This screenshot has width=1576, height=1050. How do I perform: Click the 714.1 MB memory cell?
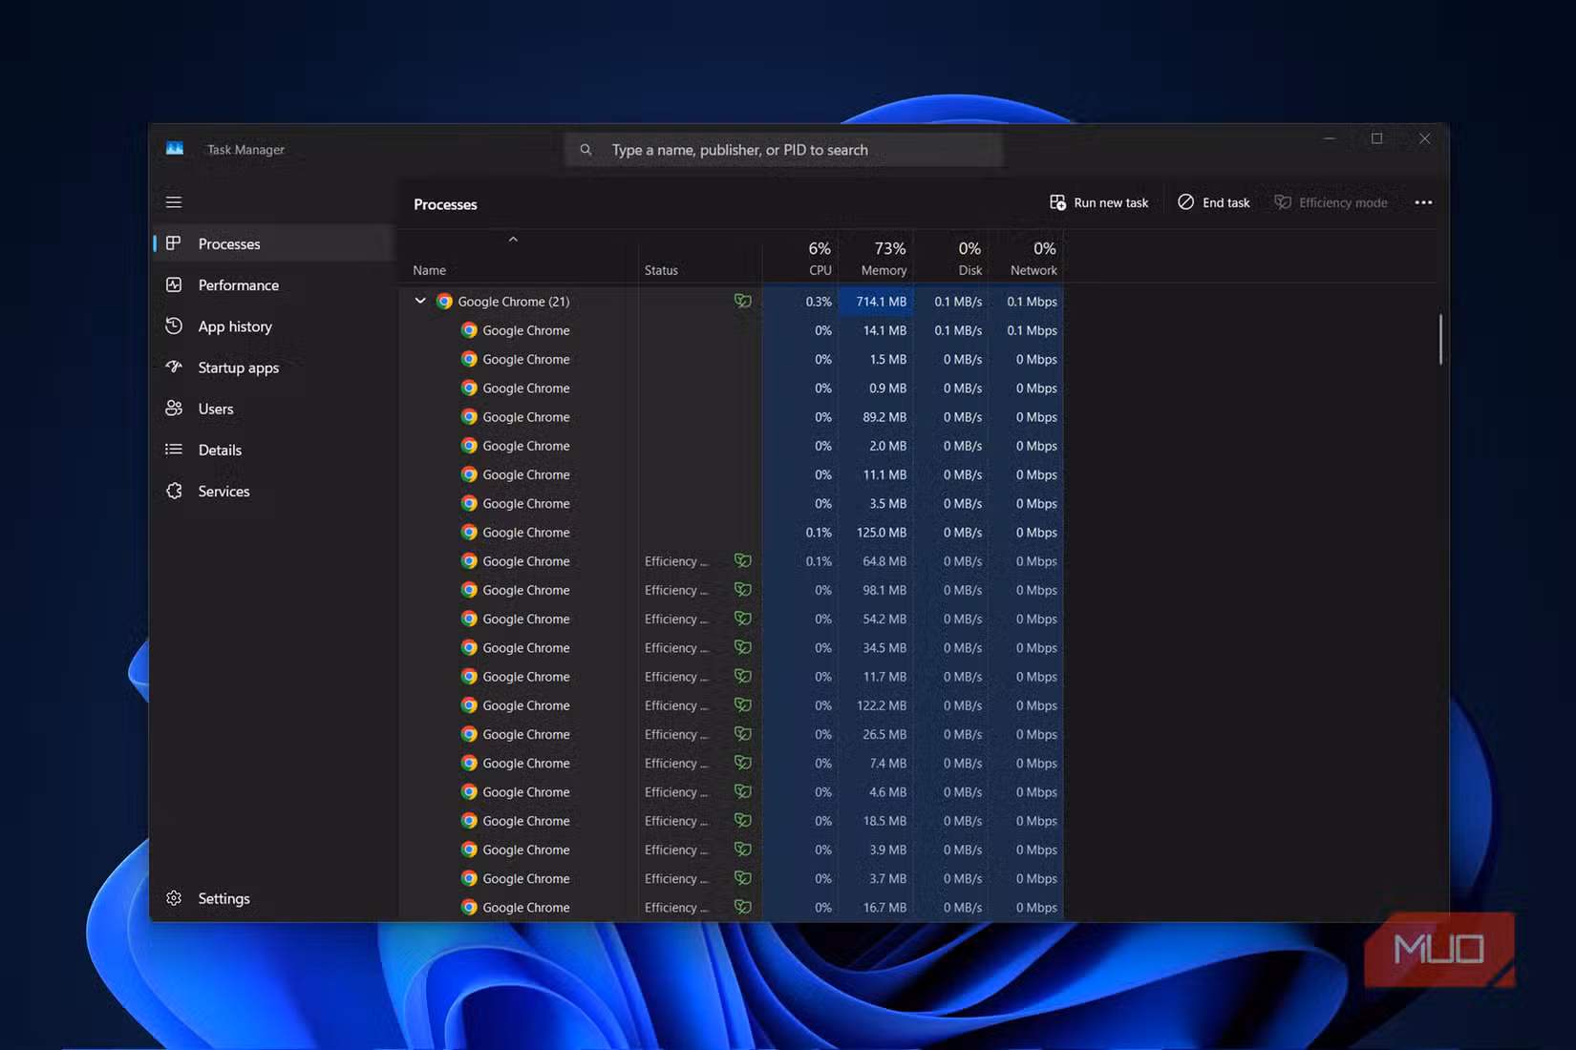876,301
